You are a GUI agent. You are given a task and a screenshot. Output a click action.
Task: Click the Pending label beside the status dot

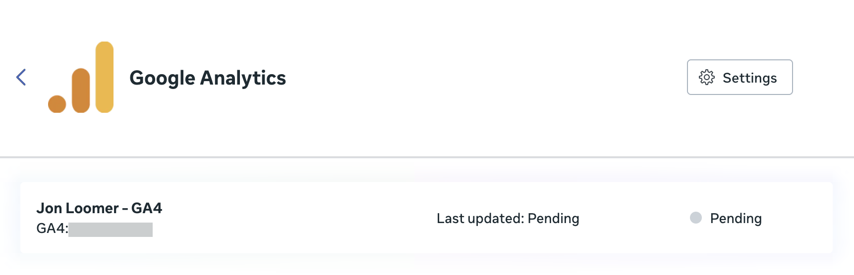coord(736,218)
